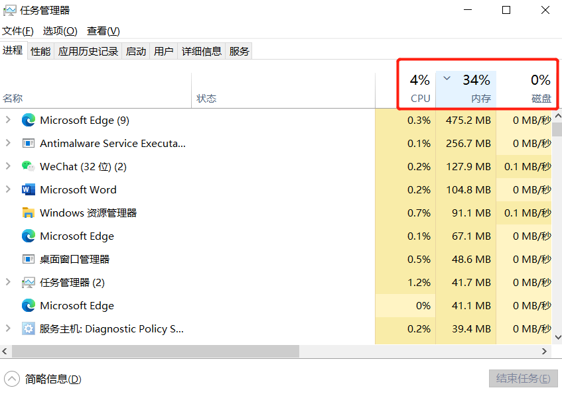Click the WeChat process icon
The height and width of the screenshot is (394, 562).
pyautogui.click(x=29, y=166)
